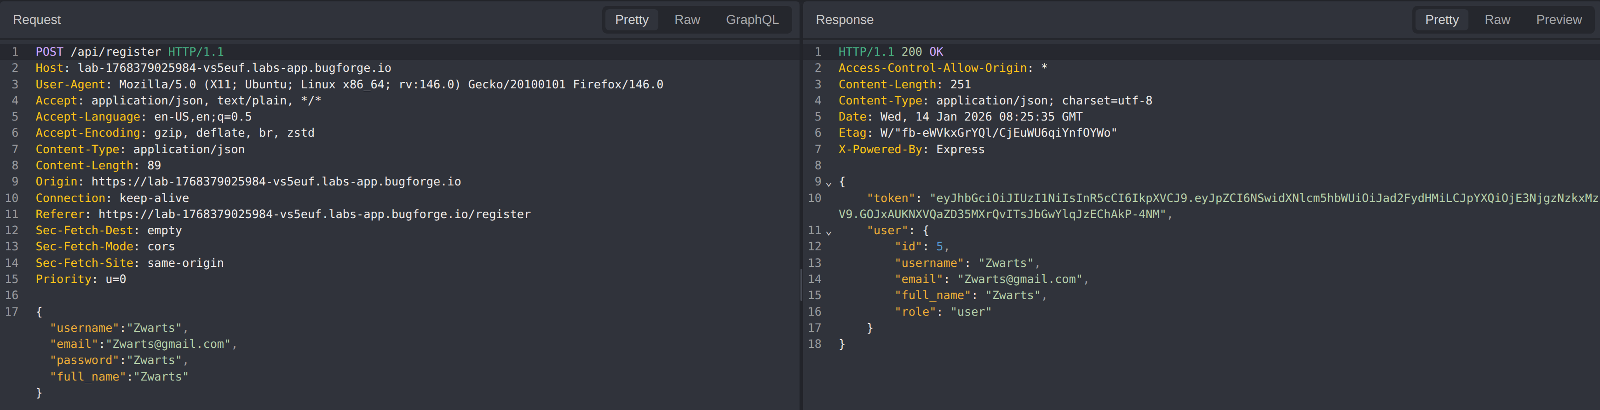Click the HTTP/1.1 200 OK status line

click(890, 52)
